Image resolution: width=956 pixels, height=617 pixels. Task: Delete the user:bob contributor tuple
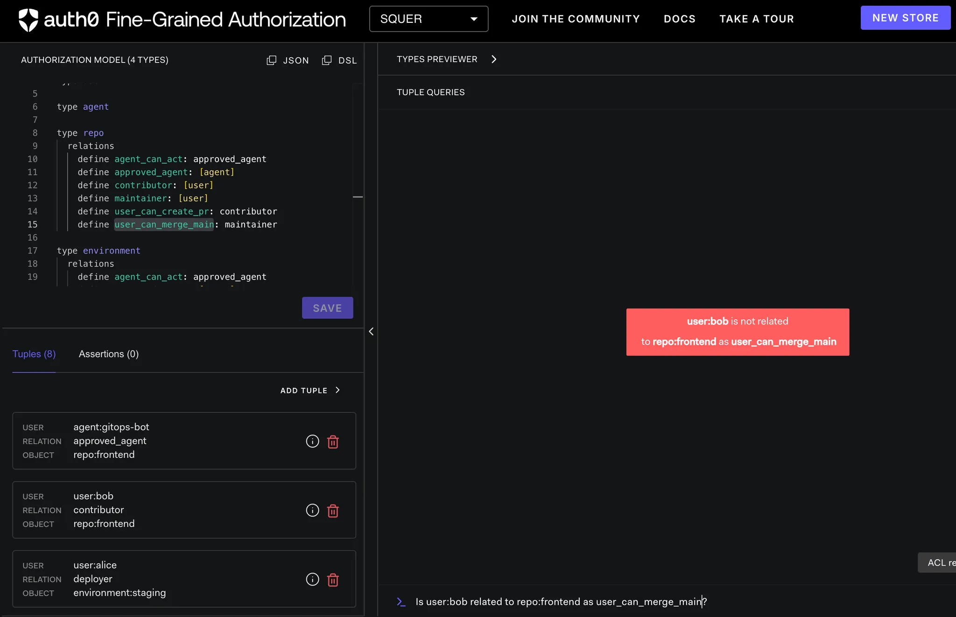point(333,511)
